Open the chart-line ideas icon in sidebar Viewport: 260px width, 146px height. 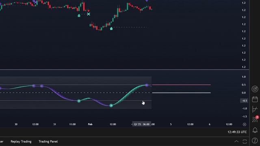(255, 109)
